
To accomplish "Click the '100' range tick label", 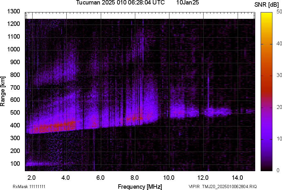I will pos(16,164).
